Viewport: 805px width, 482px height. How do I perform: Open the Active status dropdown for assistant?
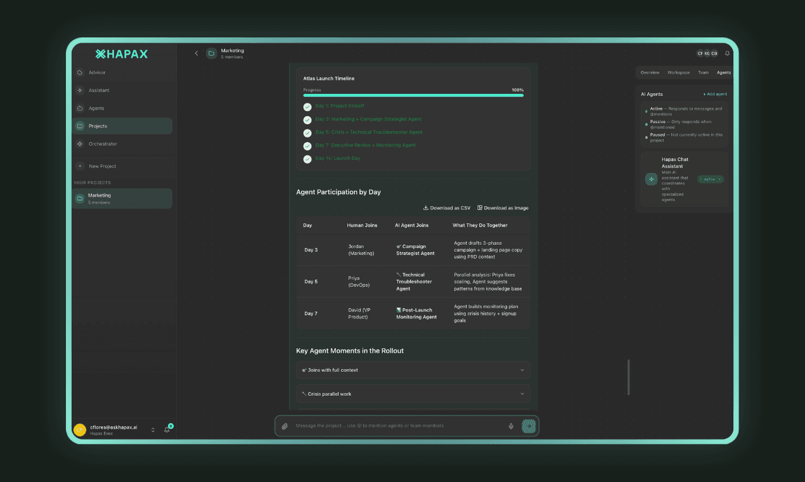[x=711, y=179]
